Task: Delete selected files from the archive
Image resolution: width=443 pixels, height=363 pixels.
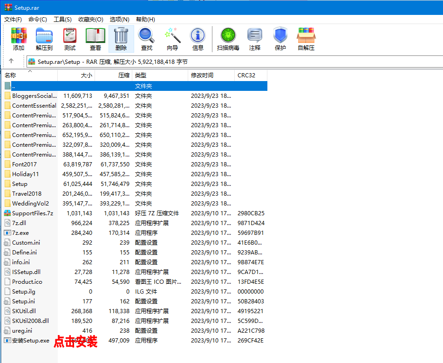Action: (x=121, y=39)
